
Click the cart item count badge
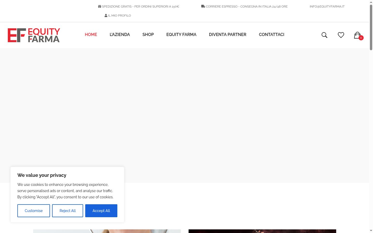click(x=361, y=38)
